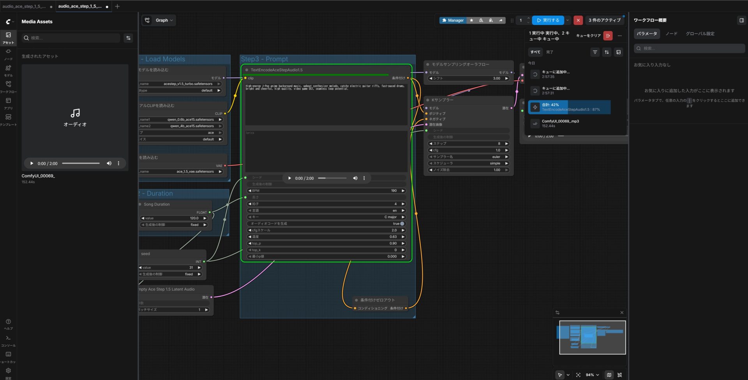Toggle the minimap button in bottom toolbar
This screenshot has width=748, height=380.
click(609, 375)
